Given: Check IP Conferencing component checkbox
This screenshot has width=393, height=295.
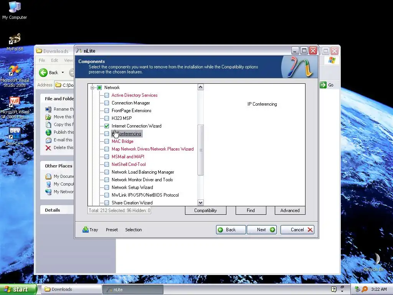Looking at the screenshot, I should coord(107,134).
